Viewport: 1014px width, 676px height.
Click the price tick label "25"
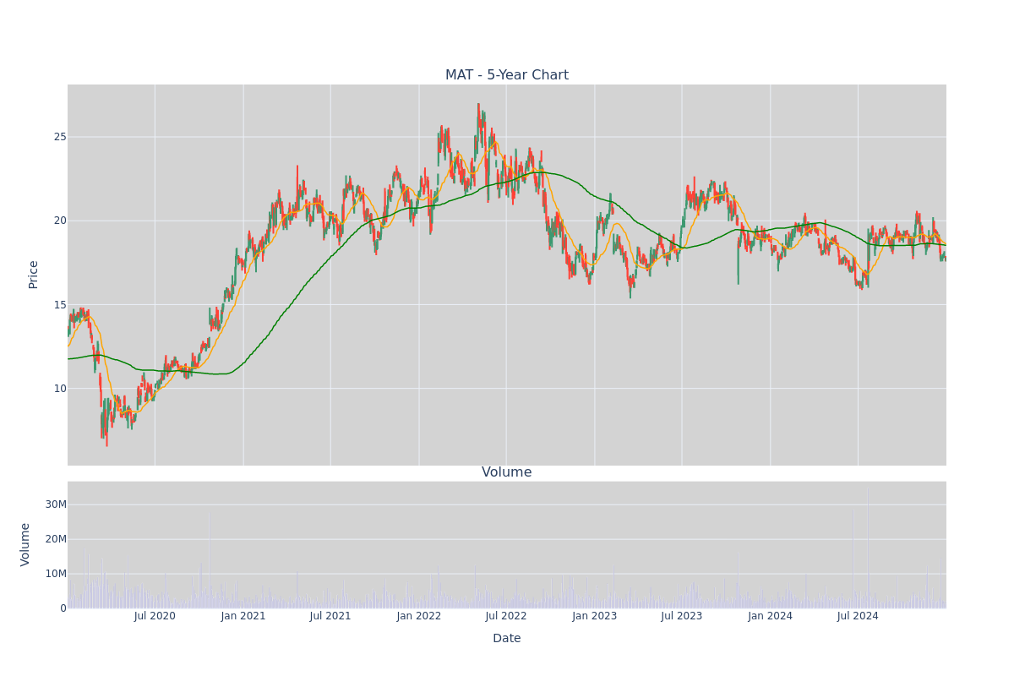(x=60, y=137)
